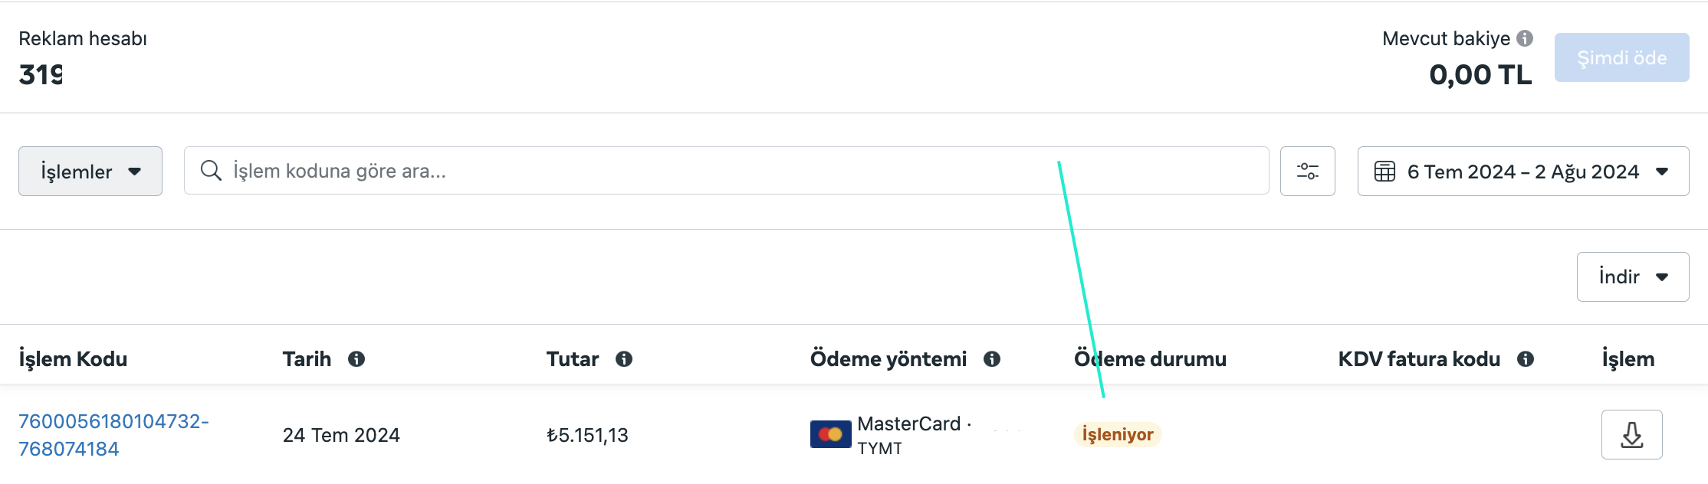Expand the İndir download dropdown
1708x484 pixels.
point(1633,276)
